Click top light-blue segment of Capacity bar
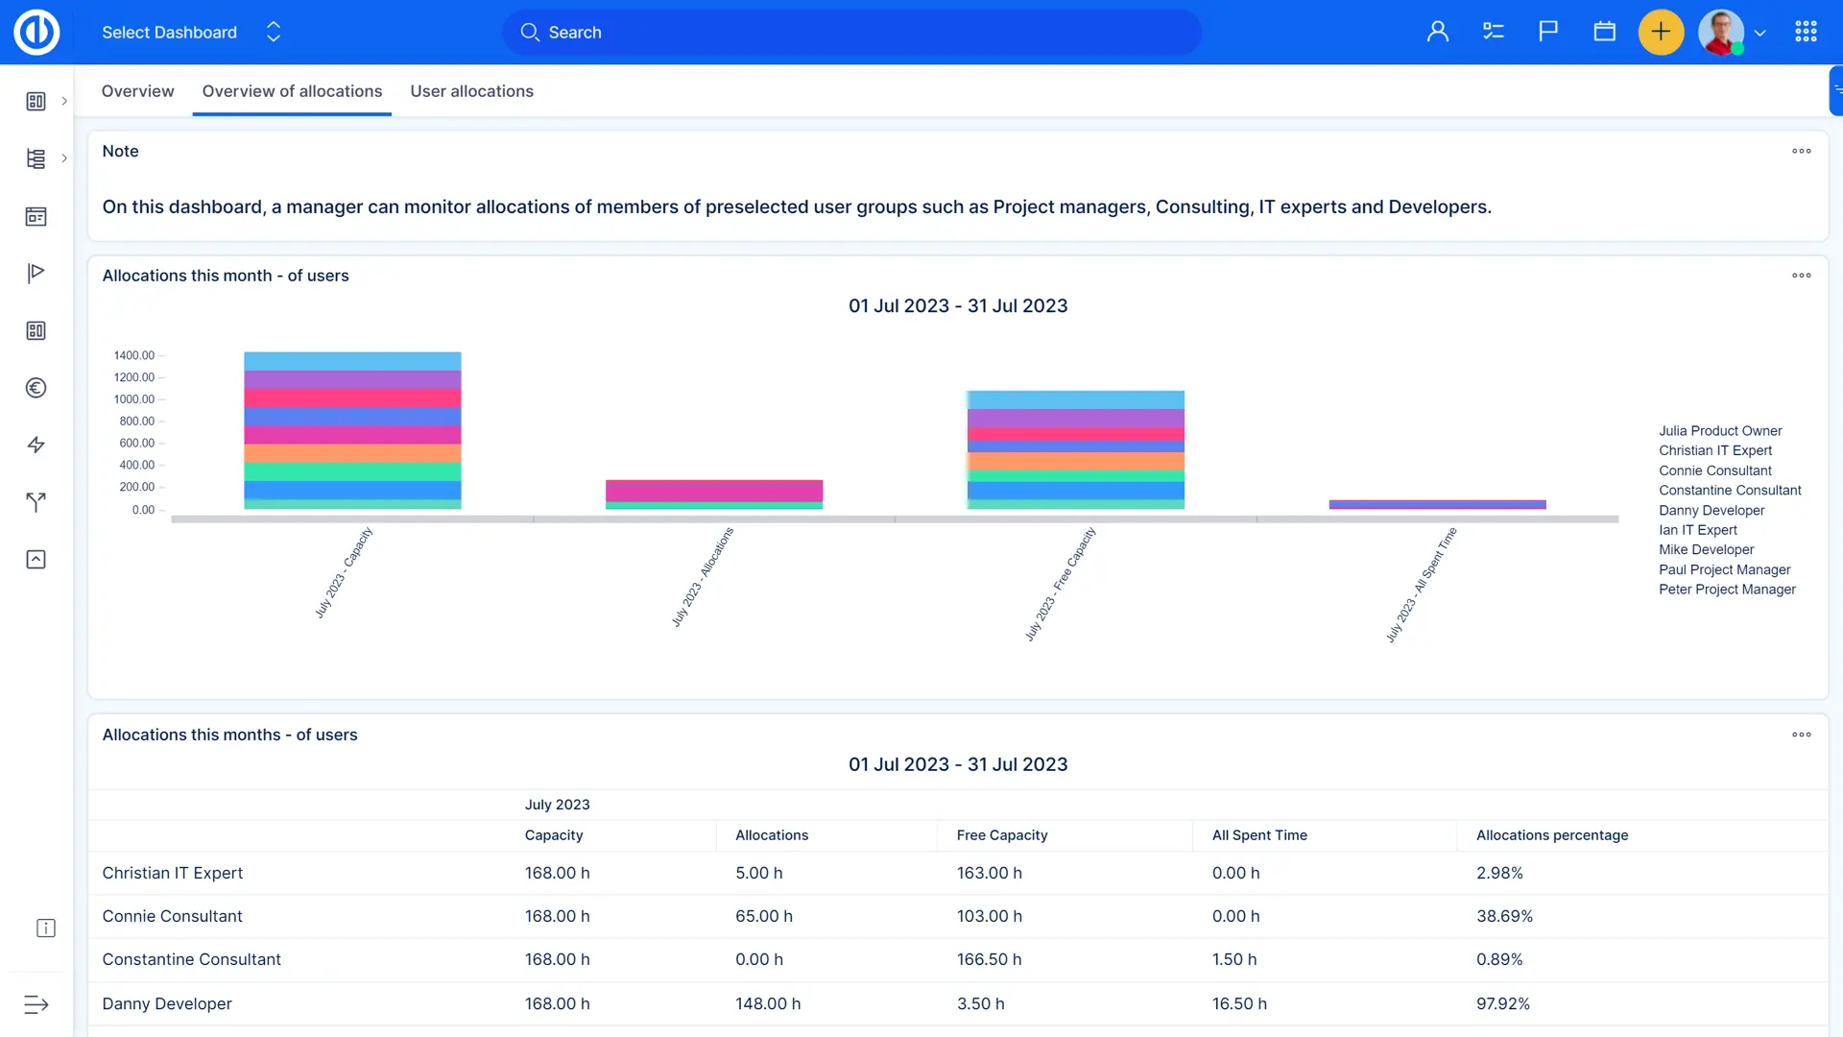This screenshot has height=1037, width=1843. 352,361
